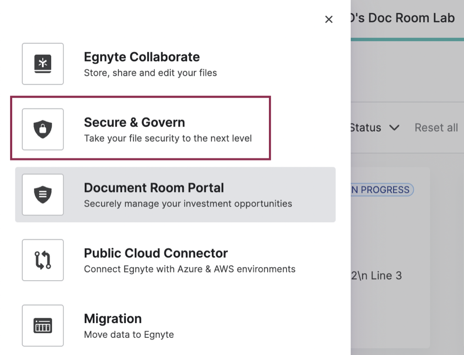Click the IN PROGRESS status badge

382,190
